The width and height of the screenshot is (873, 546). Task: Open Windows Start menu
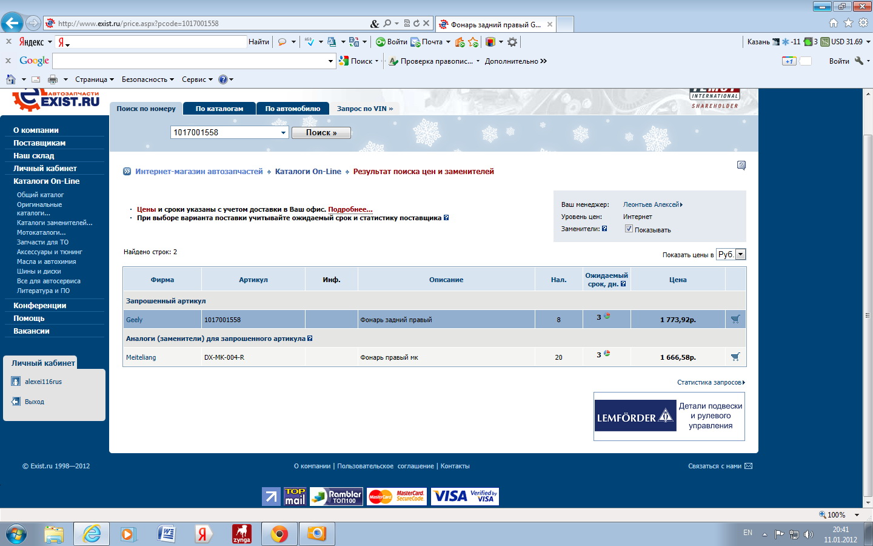click(16, 534)
